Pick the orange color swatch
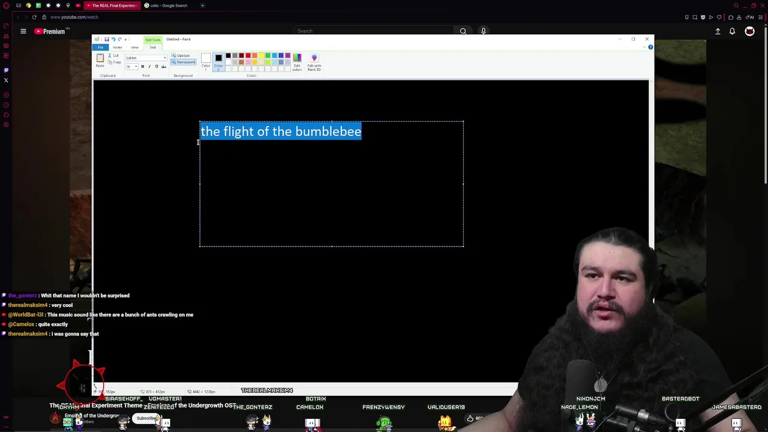 tap(254, 55)
